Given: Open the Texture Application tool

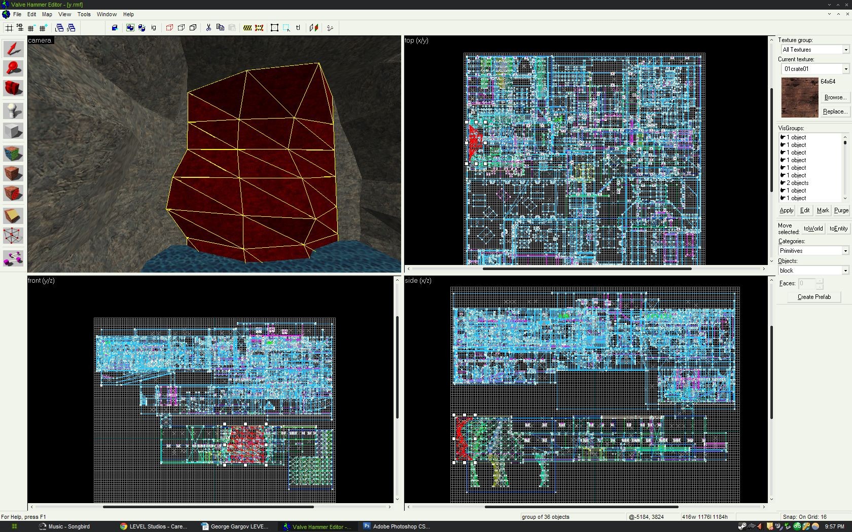Looking at the screenshot, I should pos(13,153).
